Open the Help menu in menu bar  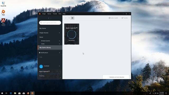click(64, 14)
